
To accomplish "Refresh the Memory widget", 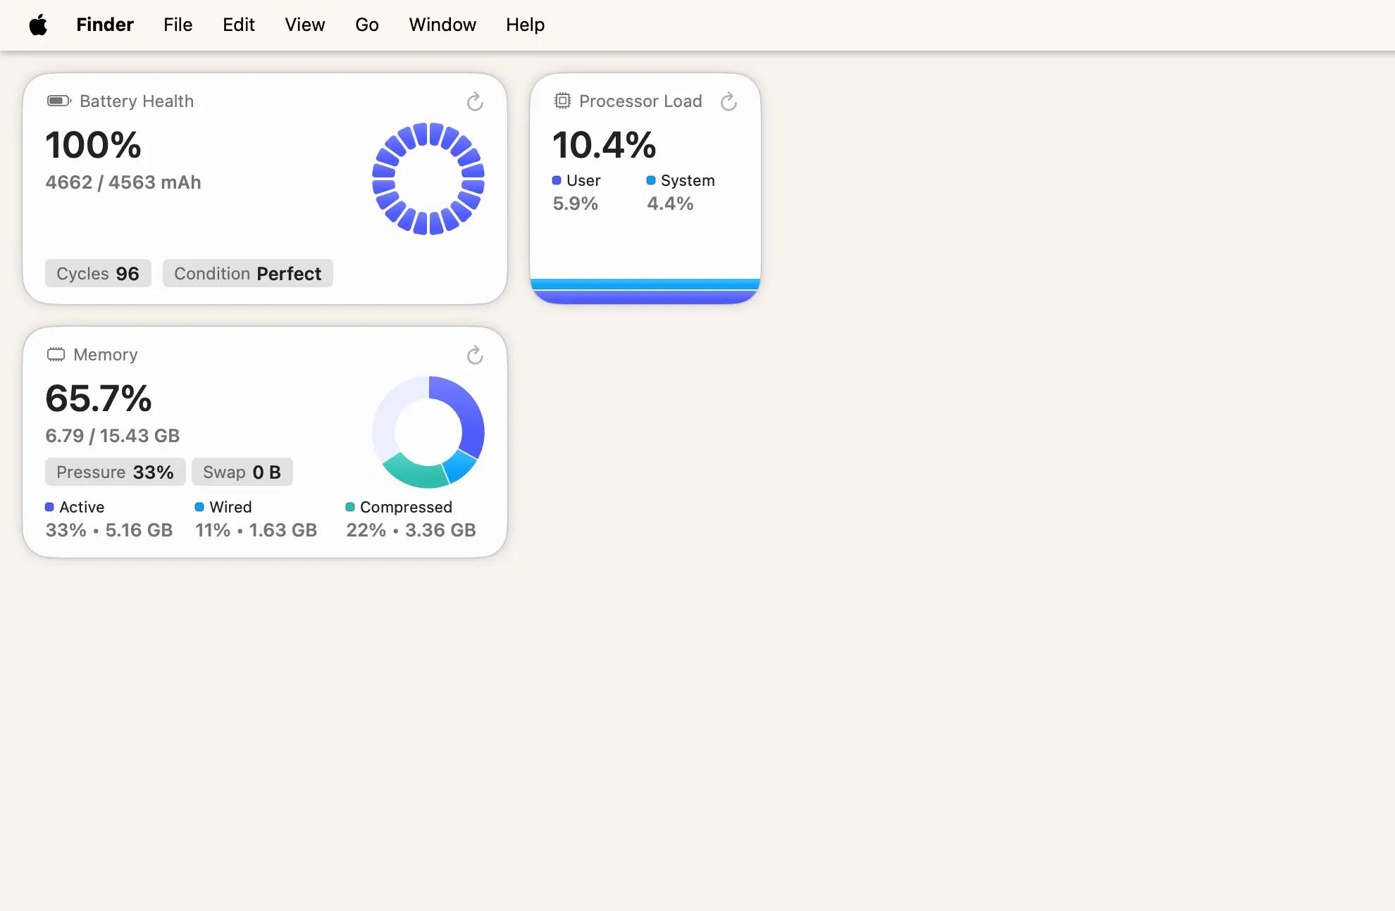I will (475, 356).
